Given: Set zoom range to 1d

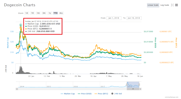Looking at the screenshot, I should click(27, 13).
